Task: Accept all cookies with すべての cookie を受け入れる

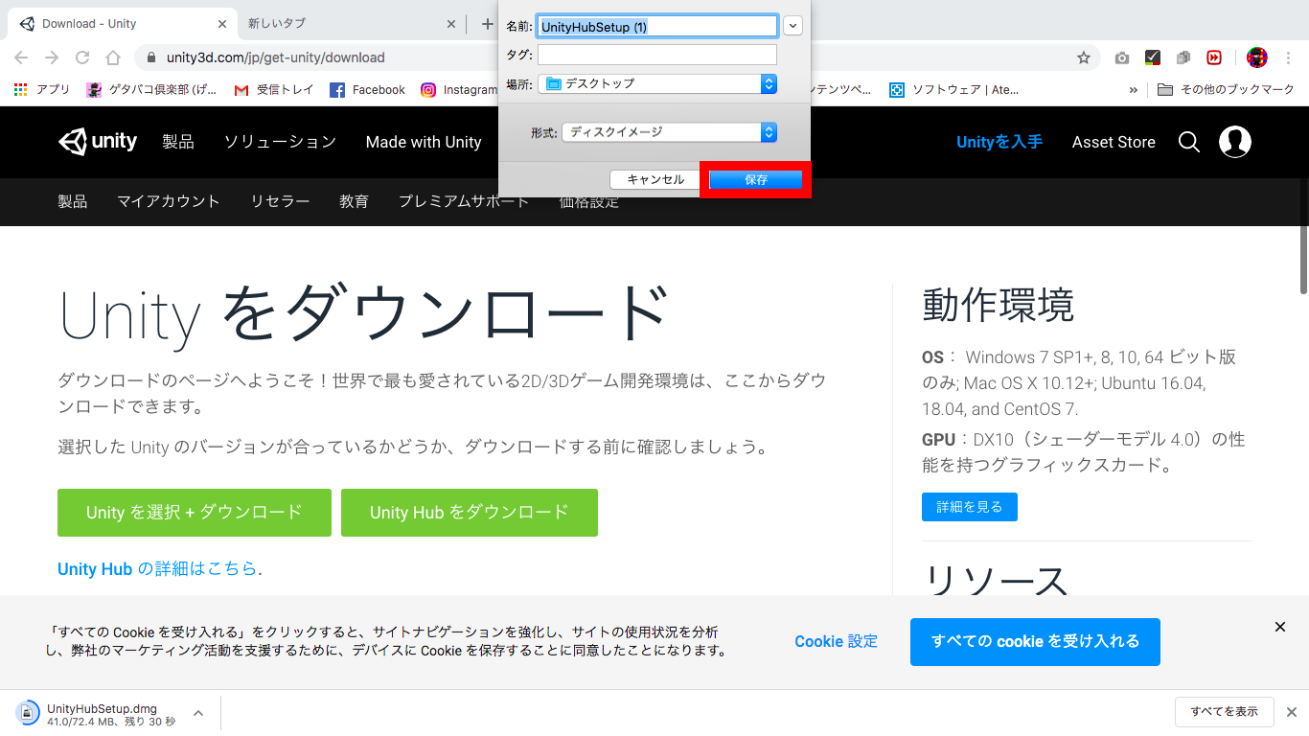Action: 1035,642
